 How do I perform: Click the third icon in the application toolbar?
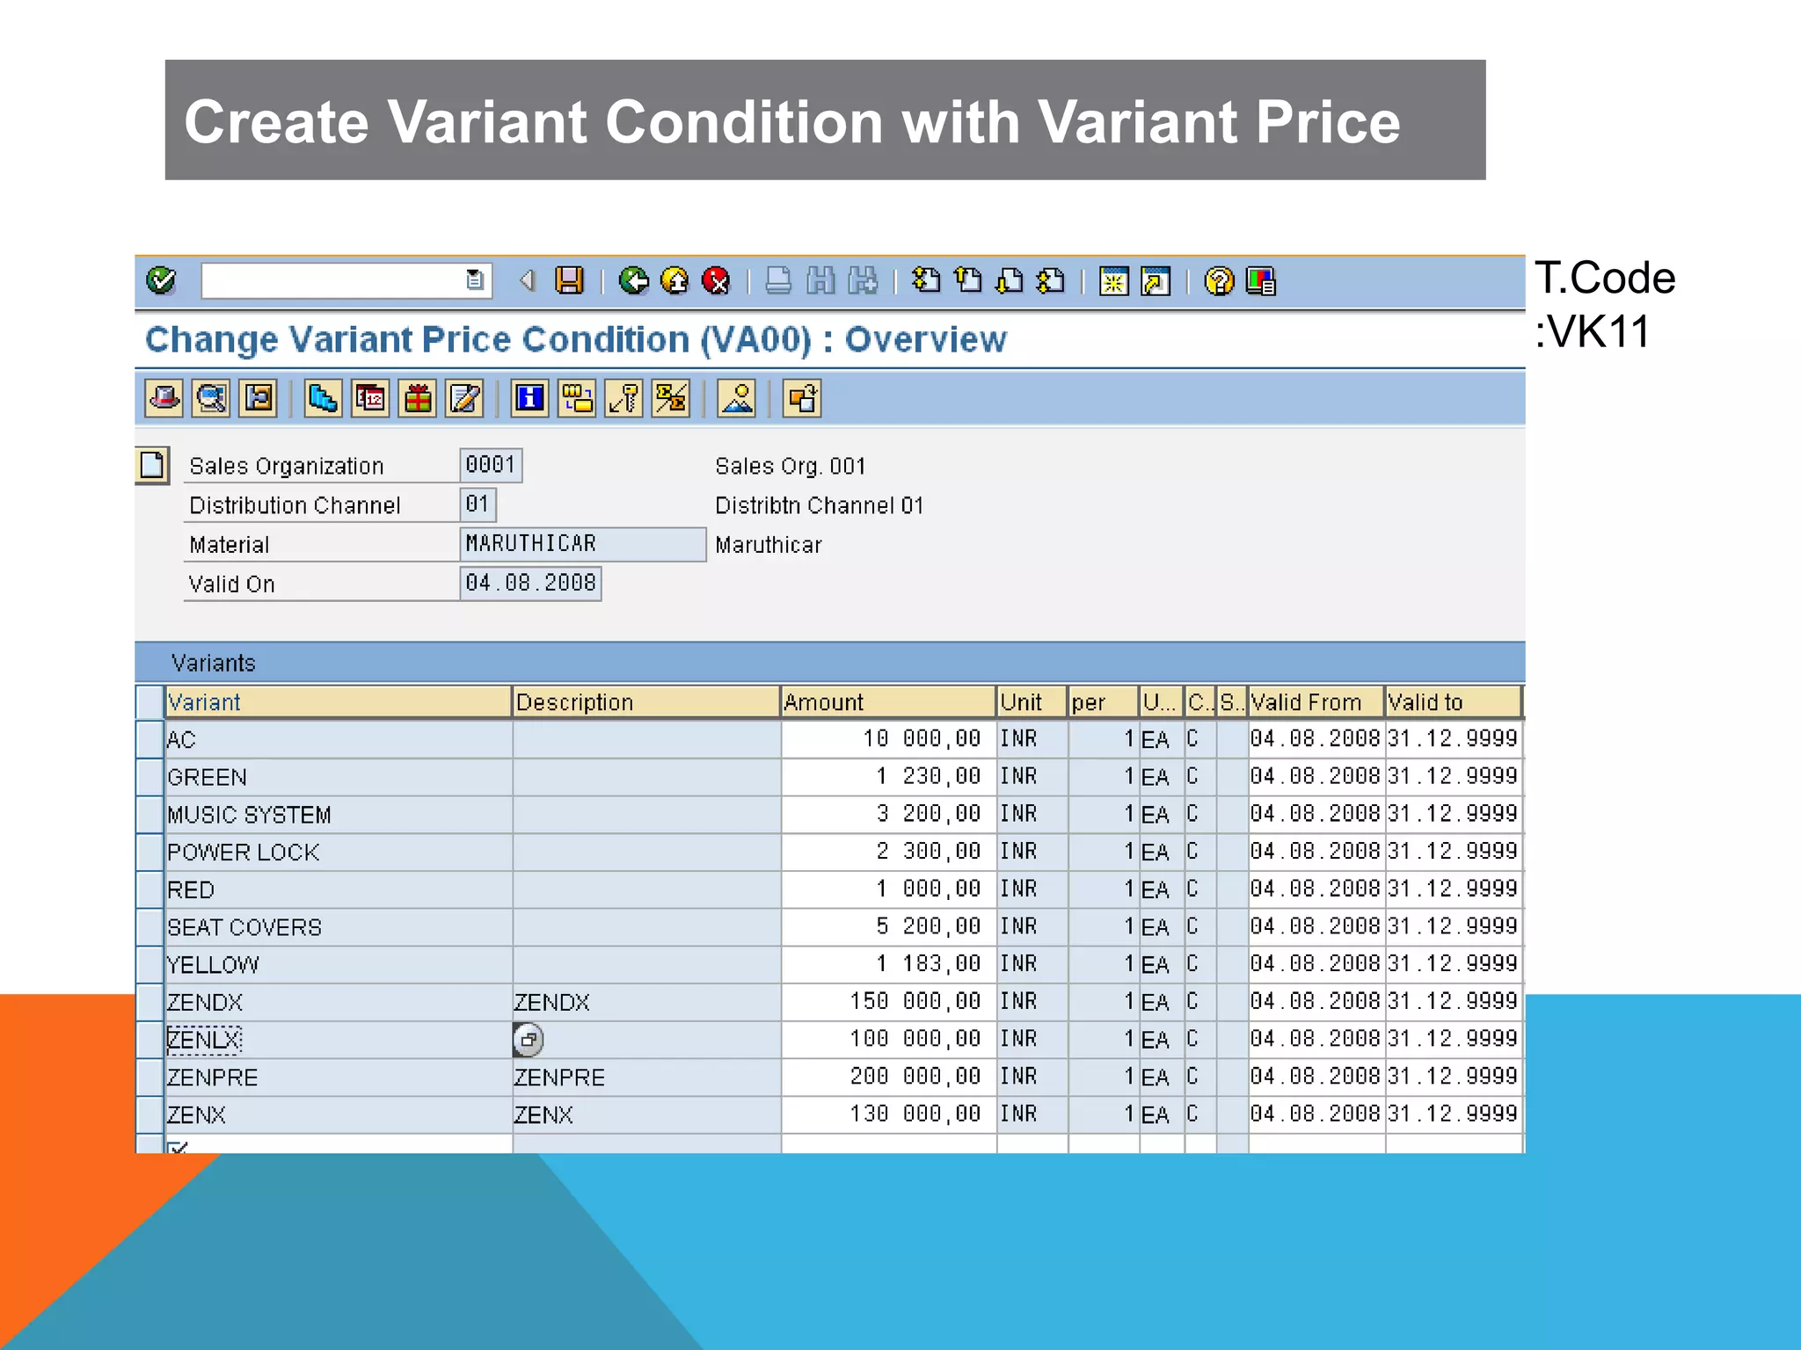pos(259,399)
